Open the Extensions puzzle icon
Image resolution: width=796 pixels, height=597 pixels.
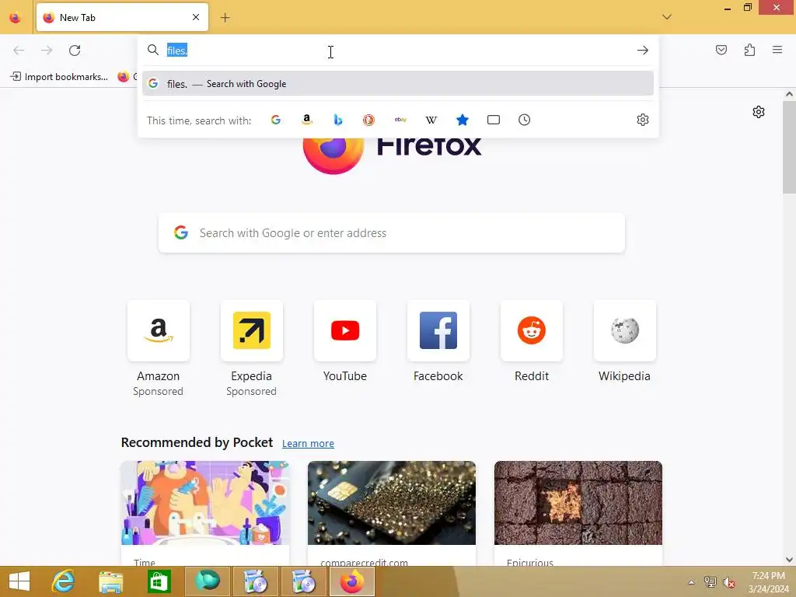pos(750,50)
